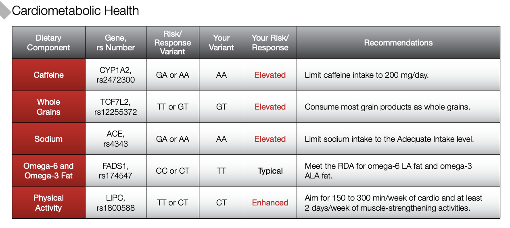Click the red Caffeine row label
This screenshot has height=228, width=510.
(x=48, y=75)
